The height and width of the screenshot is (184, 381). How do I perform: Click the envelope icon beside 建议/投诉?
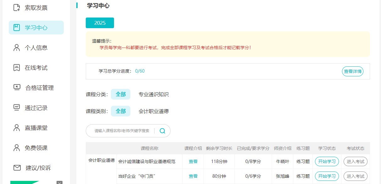coord(17,168)
